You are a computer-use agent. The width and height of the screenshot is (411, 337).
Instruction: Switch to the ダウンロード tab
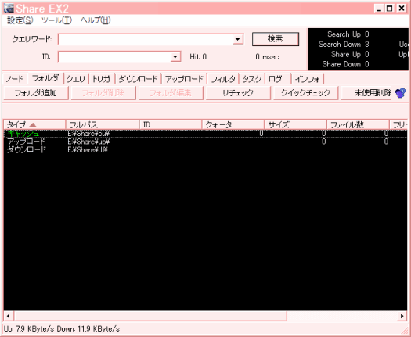138,79
